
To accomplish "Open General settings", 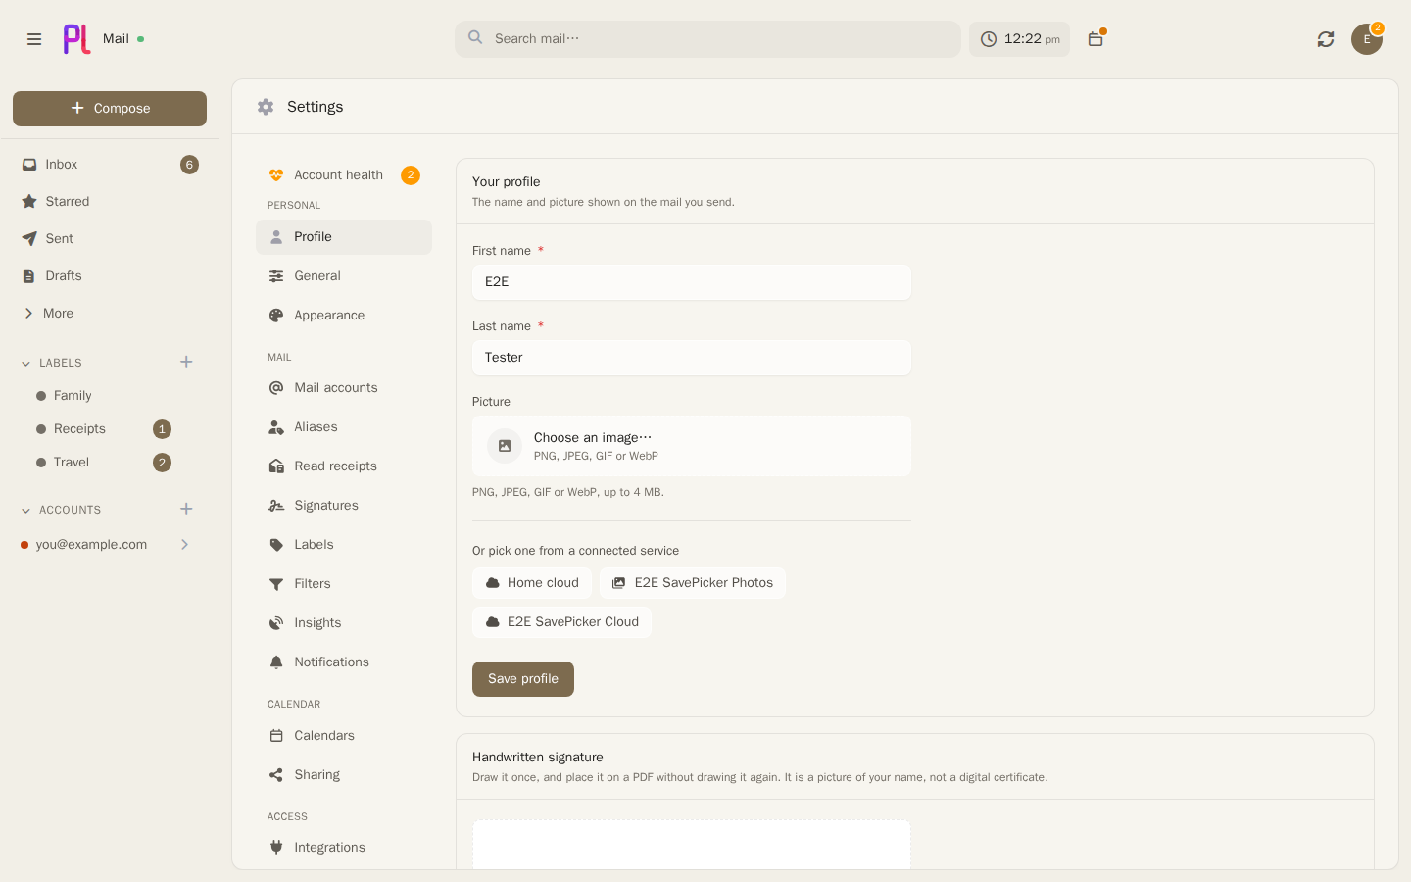I will coord(344,276).
